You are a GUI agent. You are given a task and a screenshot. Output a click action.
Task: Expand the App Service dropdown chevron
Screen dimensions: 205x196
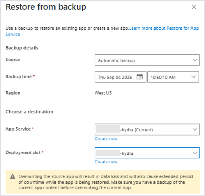pyautogui.click(x=195, y=129)
